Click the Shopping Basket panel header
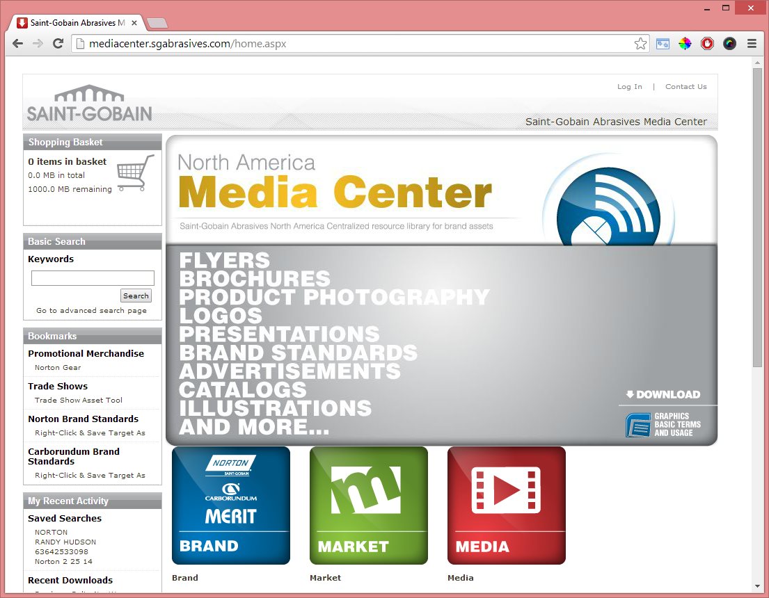 [92, 142]
